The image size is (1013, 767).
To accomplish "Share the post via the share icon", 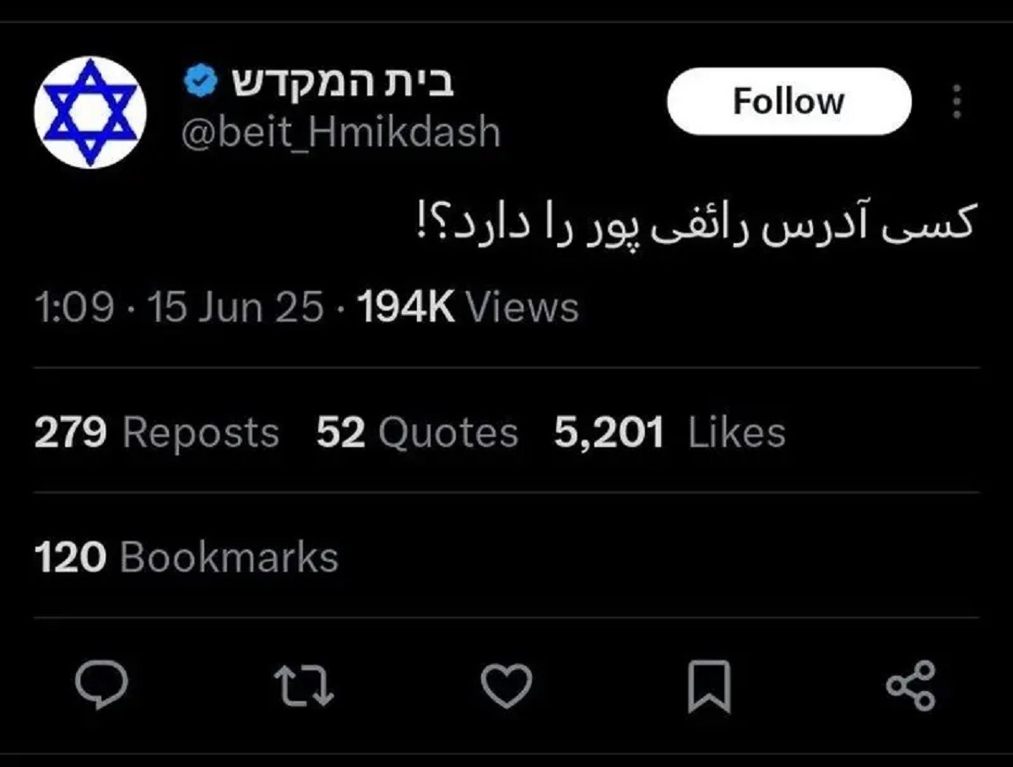I will (911, 684).
